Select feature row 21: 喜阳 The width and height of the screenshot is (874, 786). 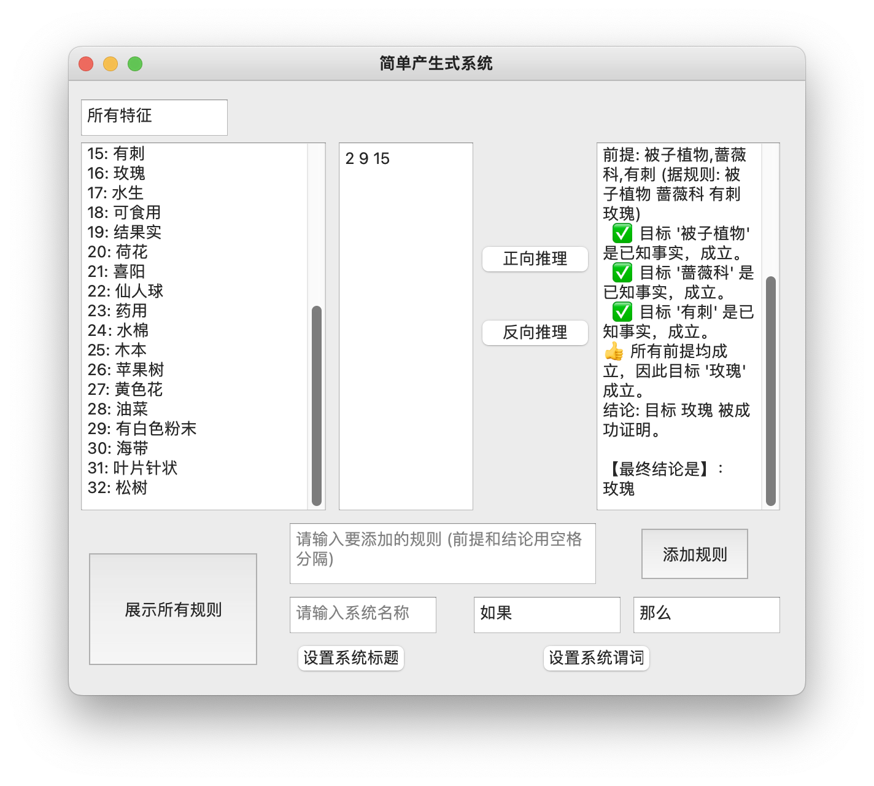click(116, 271)
